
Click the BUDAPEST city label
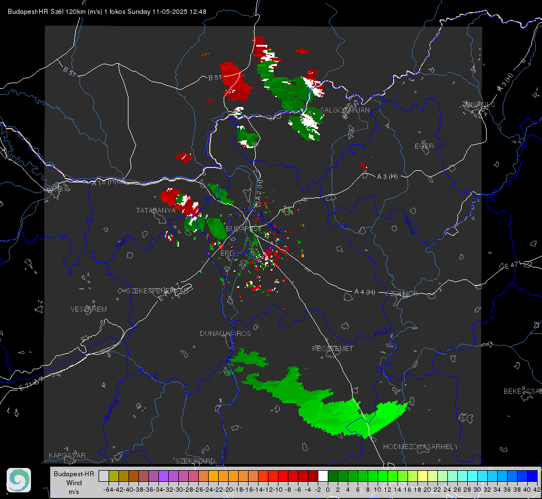coord(244,229)
